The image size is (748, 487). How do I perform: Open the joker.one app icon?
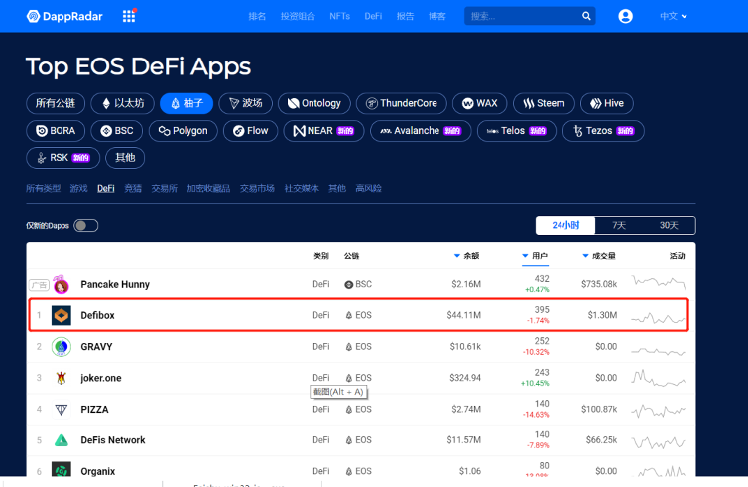[62, 378]
